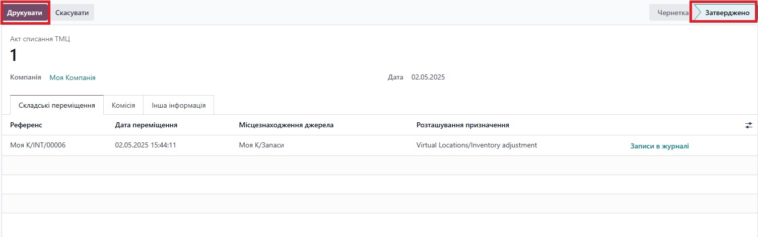The height and width of the screenshot is (237, 758).
Task: Click the Дата field value 02.05.2025
Action: [428, 77]
